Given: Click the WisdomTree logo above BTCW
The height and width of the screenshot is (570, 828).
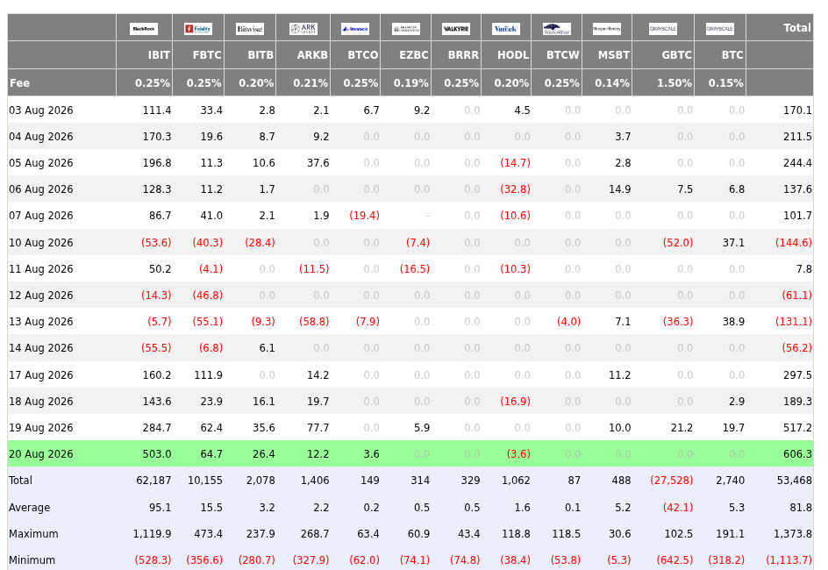Looking at the screenshot, I should pos(557,28).
